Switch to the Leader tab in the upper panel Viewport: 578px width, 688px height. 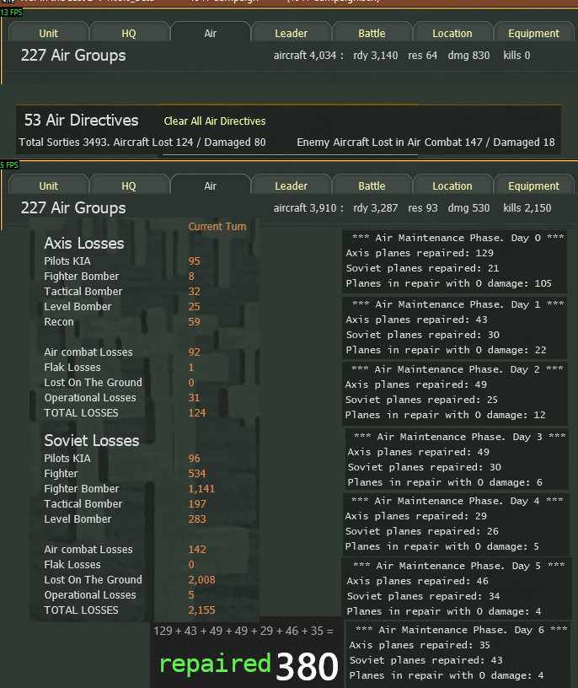[x=291, y=33]
